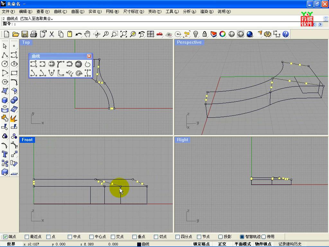Viewport: 329px width, 247px height.
Task: Open the color wheel icon
Action: click(x=222, y=34)
